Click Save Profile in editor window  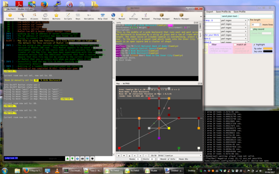[240, 12]
